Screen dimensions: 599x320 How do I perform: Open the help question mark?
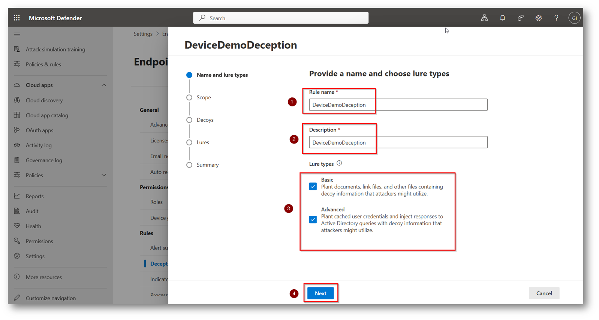556,18
